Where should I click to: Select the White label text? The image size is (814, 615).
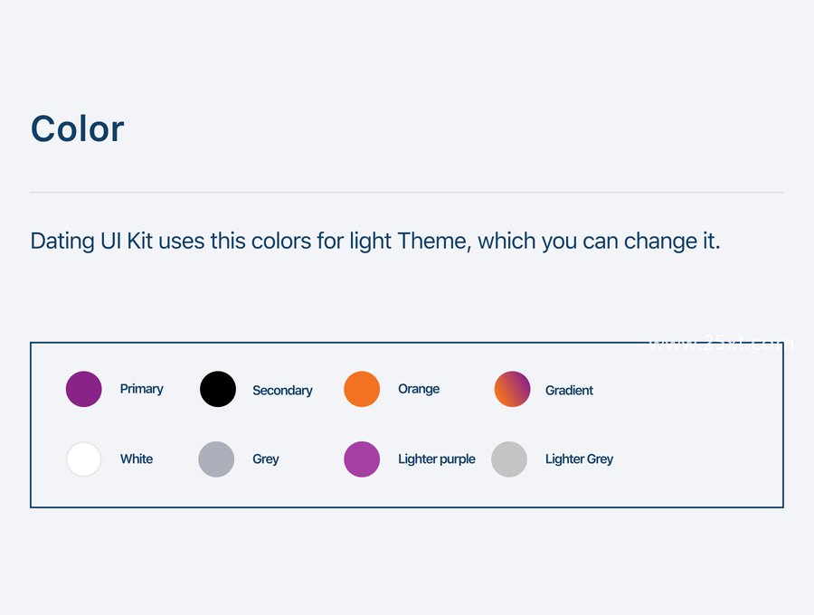[x=137, y=459]
